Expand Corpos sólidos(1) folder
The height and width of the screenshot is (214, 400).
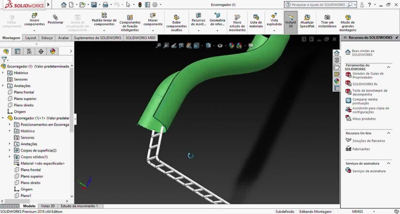pos(10,157)
